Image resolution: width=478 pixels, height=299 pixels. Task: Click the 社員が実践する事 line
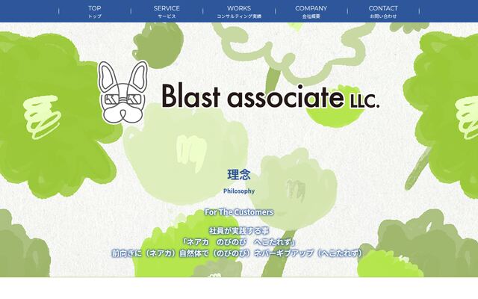[x=239, y=231]
